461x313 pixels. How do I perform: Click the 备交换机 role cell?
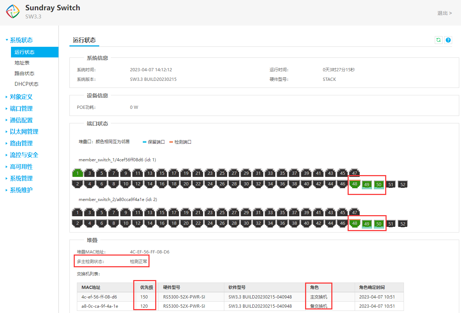[319, 306]
